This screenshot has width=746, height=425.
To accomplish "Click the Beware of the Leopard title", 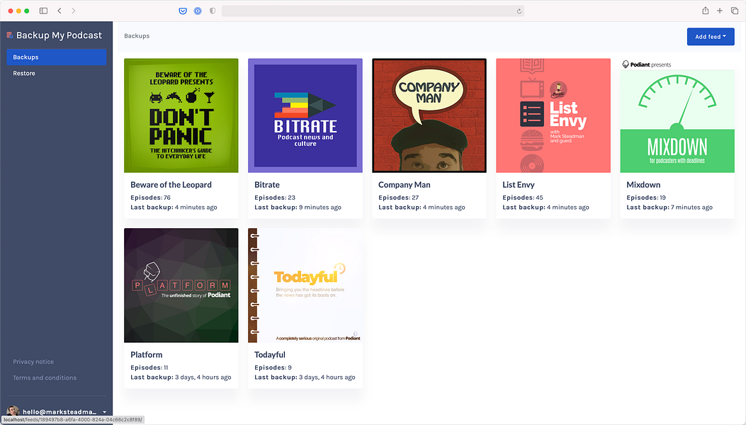I will [x=171, y=185].
